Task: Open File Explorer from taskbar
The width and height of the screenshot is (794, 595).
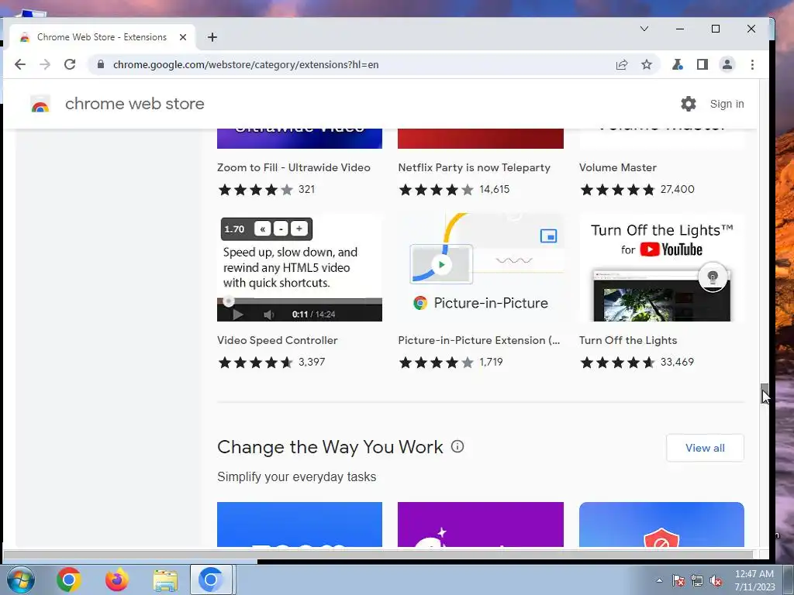Action: pyautogui.click(x=165, y=580)
